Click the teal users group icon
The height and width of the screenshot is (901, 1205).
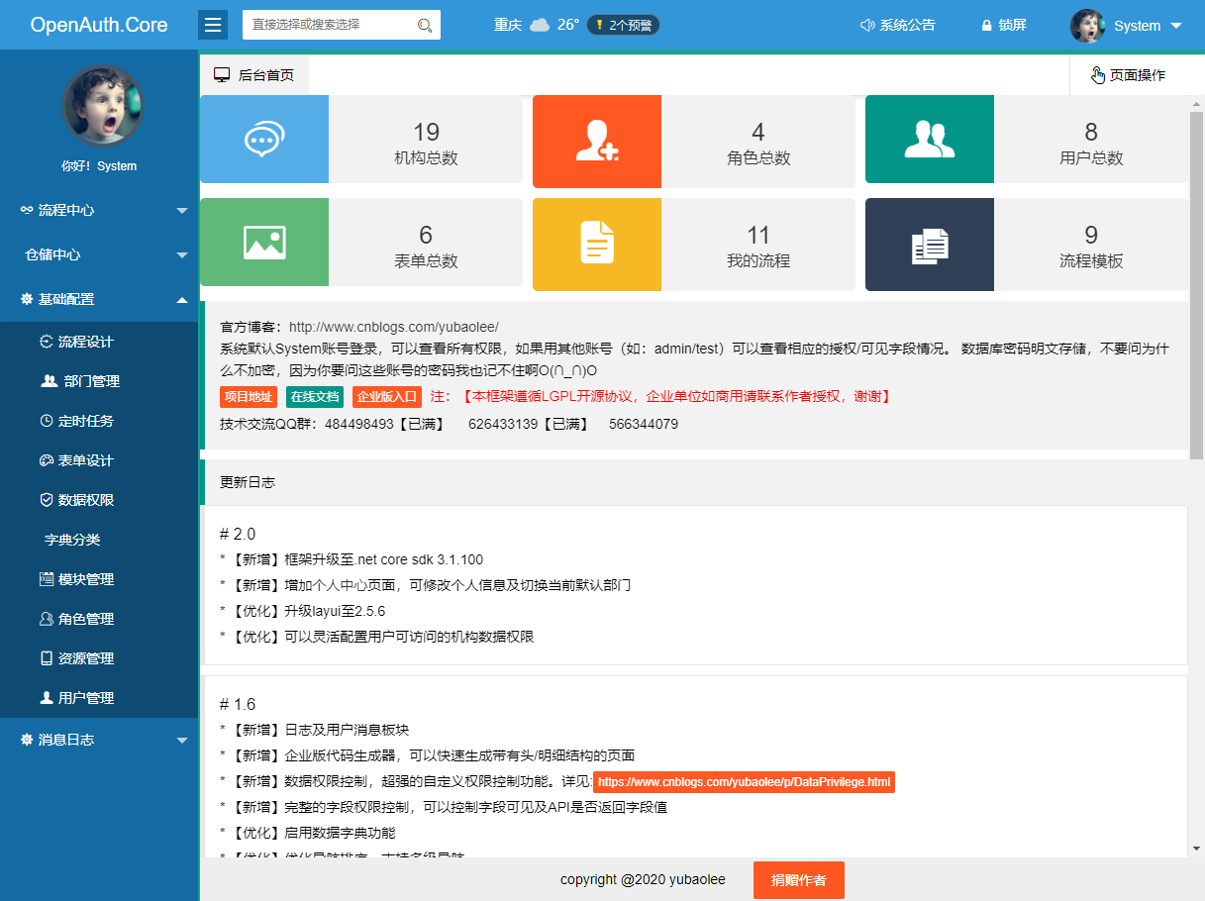pyautogui.click(x=929, y=140)
